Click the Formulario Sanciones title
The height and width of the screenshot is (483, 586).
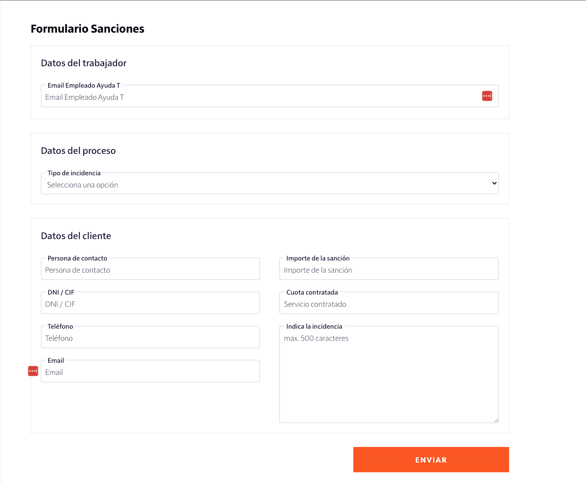88,28
